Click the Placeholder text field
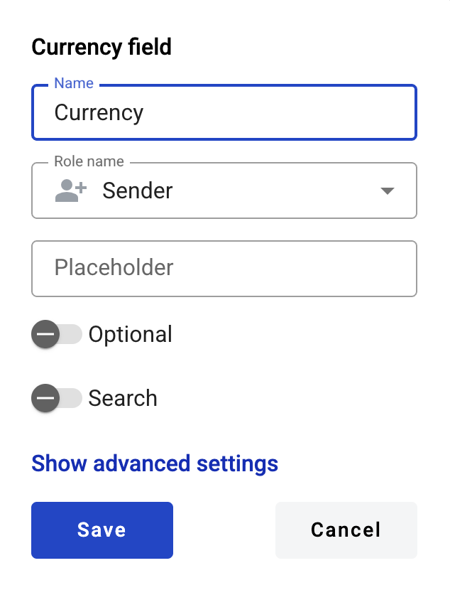This screenshot has height=590, width=450. 224,269
